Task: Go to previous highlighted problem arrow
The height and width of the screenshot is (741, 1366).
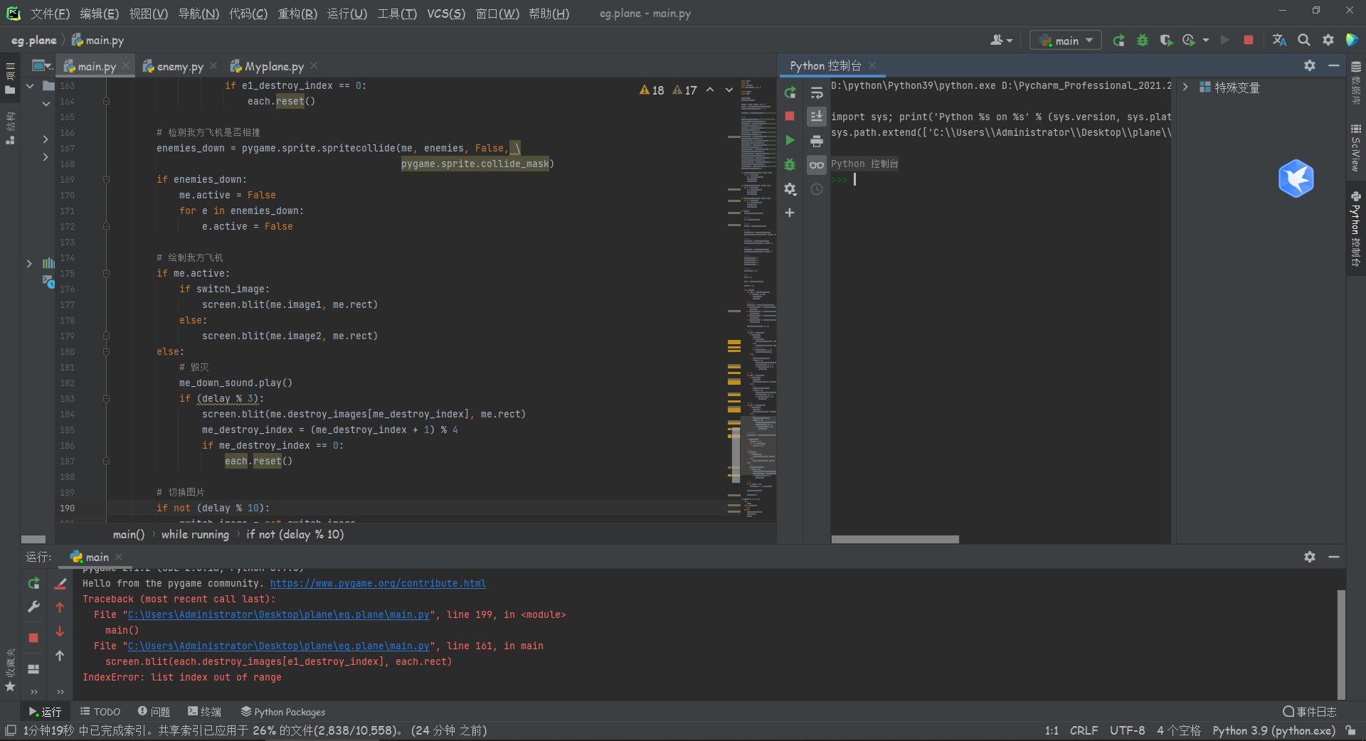Action: click(710, 90)
